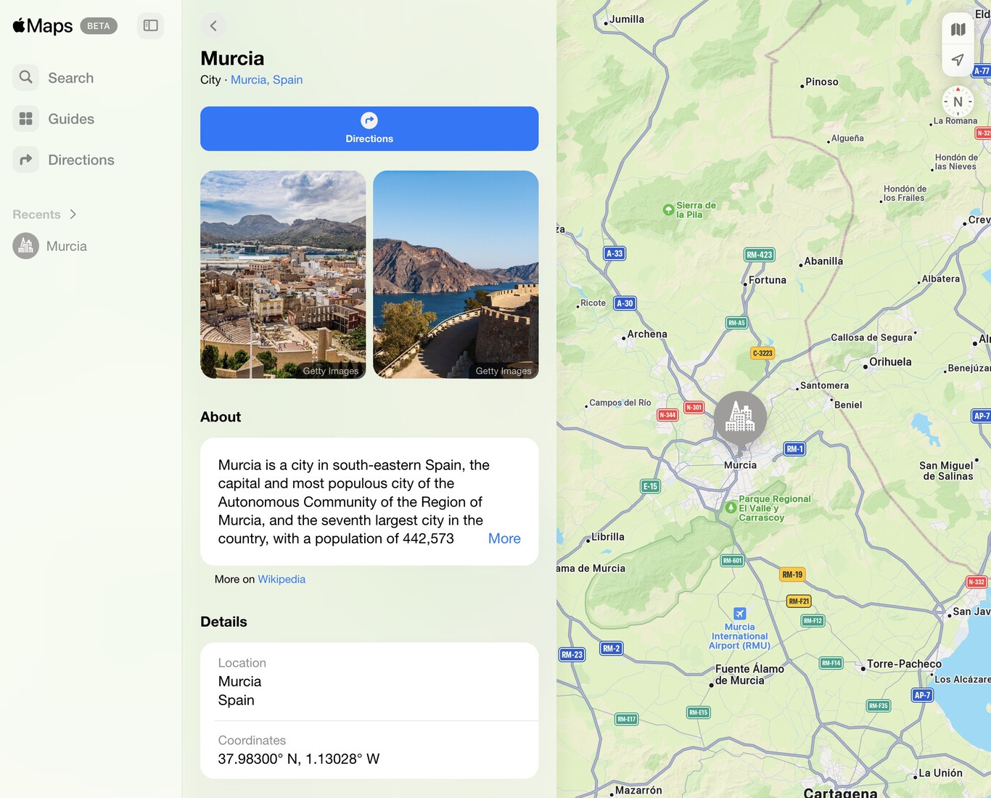Click the BETA badge next to Maps
The image size is (991, 798).
99,25
